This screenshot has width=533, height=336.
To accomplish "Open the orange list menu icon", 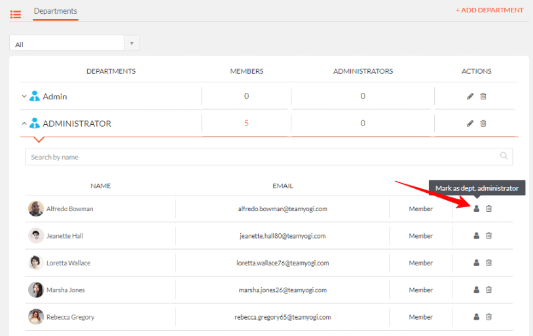I will click(16, 14).
